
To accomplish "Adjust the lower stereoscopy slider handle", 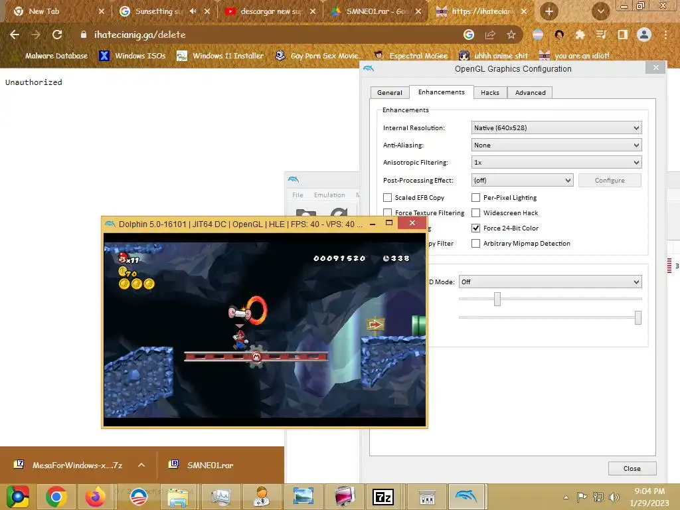I will (638, 317).
